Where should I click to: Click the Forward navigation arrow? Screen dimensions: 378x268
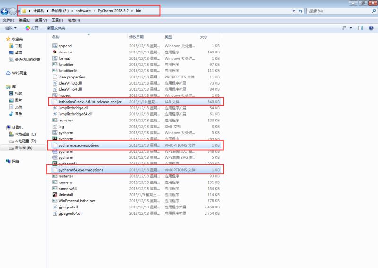[x=13, y=11]
